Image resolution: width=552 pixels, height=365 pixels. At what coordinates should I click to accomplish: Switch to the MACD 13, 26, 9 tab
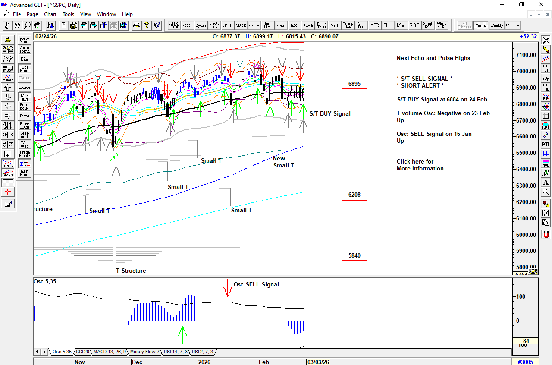tap(110, 352)
